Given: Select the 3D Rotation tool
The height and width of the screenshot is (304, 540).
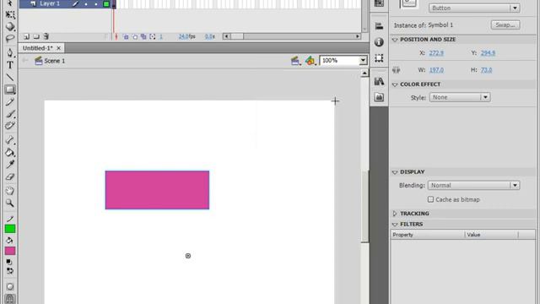Looking at the screenshot, I should coord(10,26).
